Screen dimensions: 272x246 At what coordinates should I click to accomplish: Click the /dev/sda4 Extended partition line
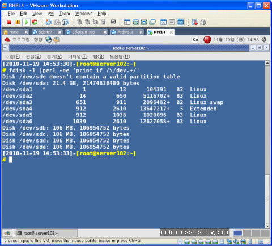click(x=109, y=109)
